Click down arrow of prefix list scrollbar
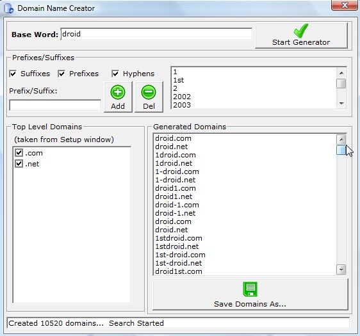Screen dimensions: 360x336 coord(341,104)
